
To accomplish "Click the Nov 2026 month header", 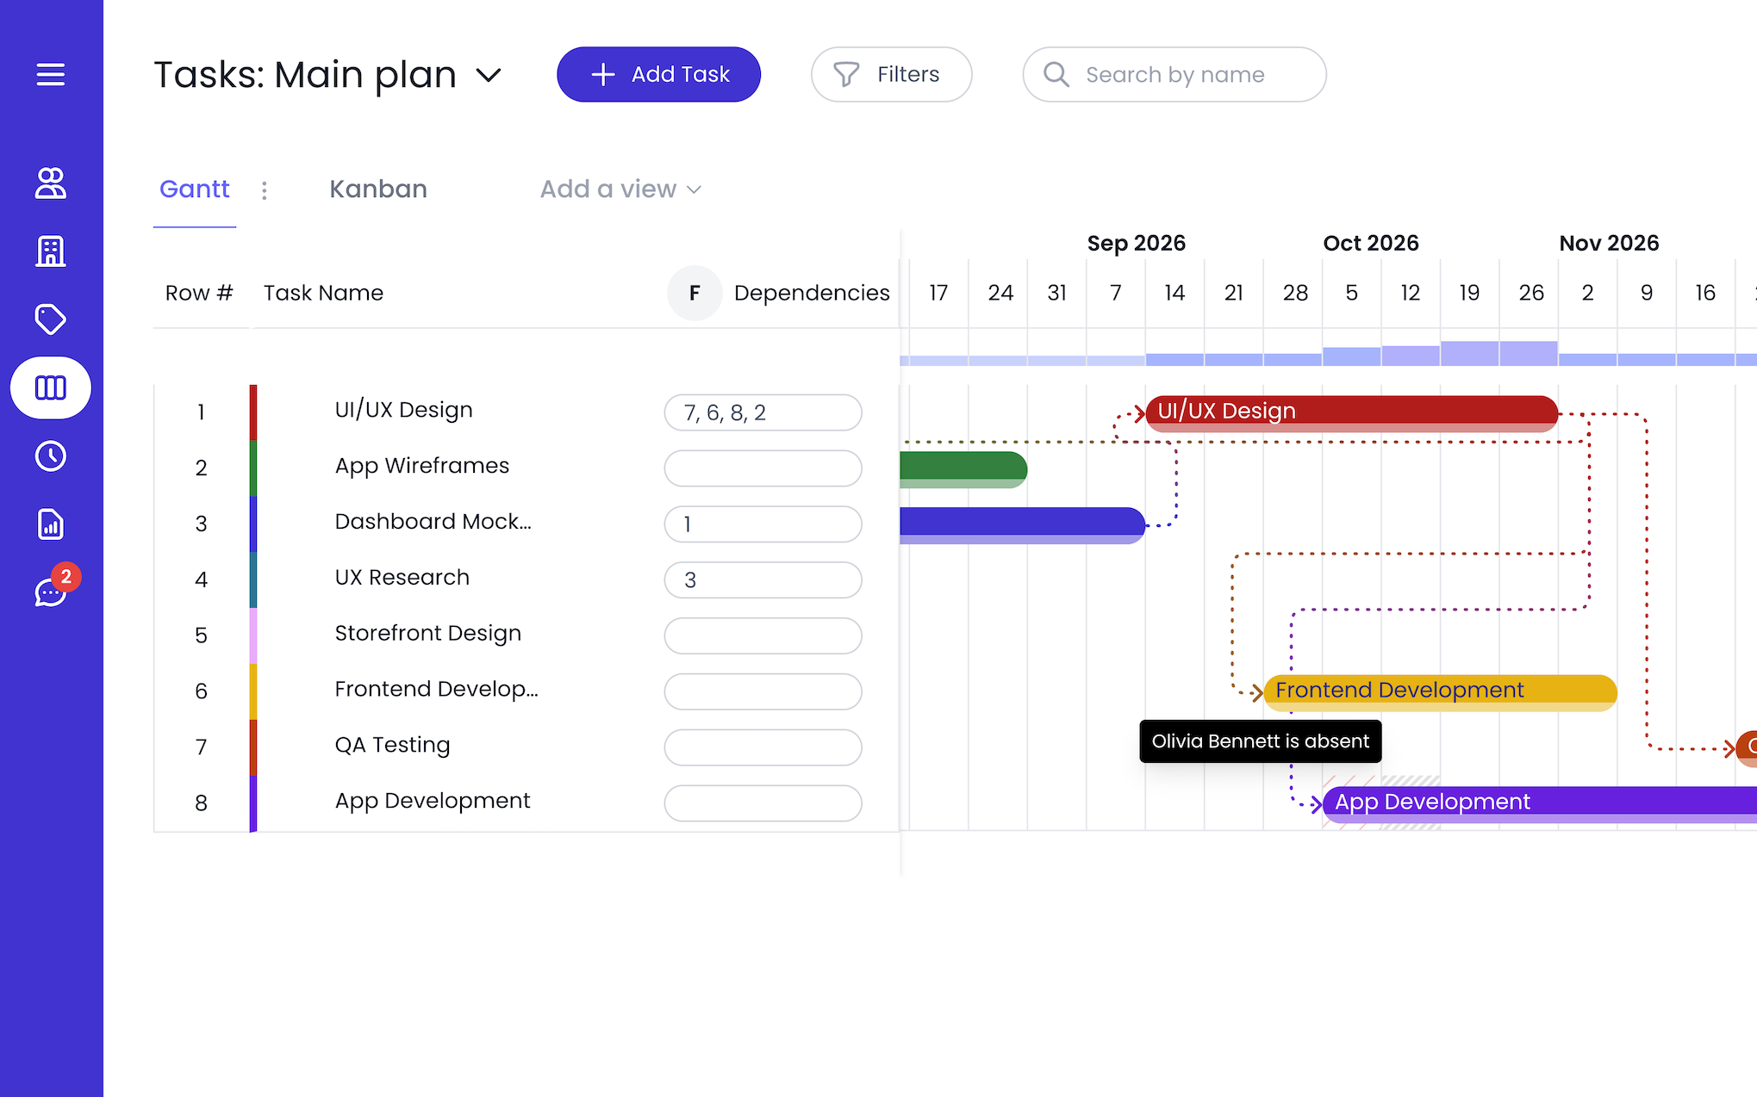I will [x=1609, y=244].
